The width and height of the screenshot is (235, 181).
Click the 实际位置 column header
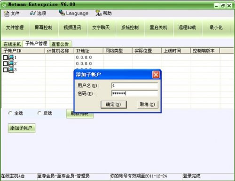pyautogui.click(x=147, y=51)
